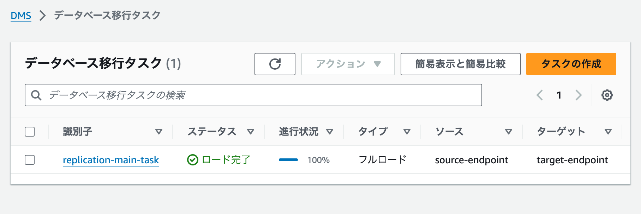Viewport: 641px width, 214px height.
Task: Click the breadcrumb chevron separator
Action: (x=42, y=15)
